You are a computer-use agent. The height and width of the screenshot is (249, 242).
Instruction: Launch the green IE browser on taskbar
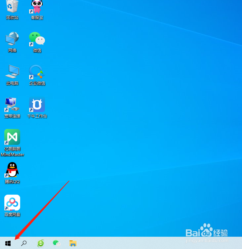click(41, 243)
